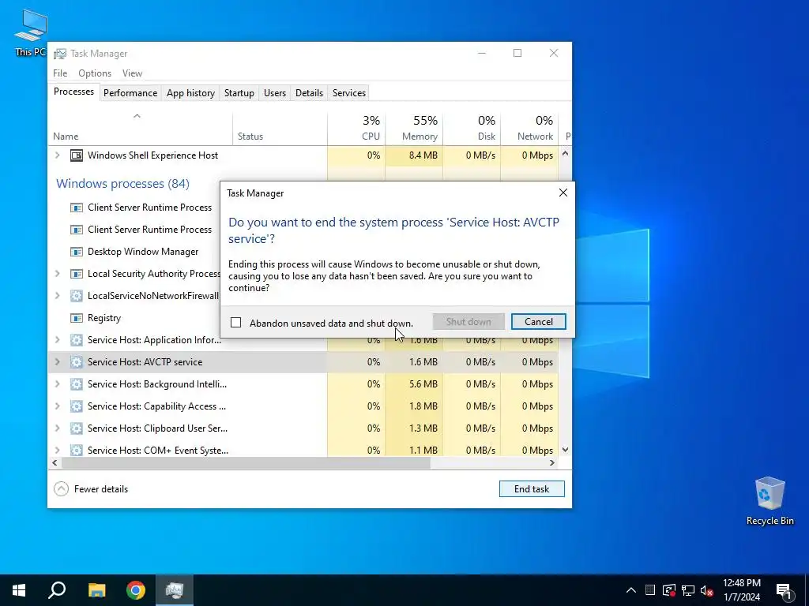Image resolution: width=809 pixels, height=606 pixels.
Task: Open the taskbar clock showing 12:48 PM
Action: click(x=742, y=590)
